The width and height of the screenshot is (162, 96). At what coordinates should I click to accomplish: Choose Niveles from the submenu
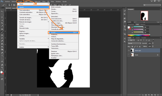pyautogui.click(x=64, y=9)
